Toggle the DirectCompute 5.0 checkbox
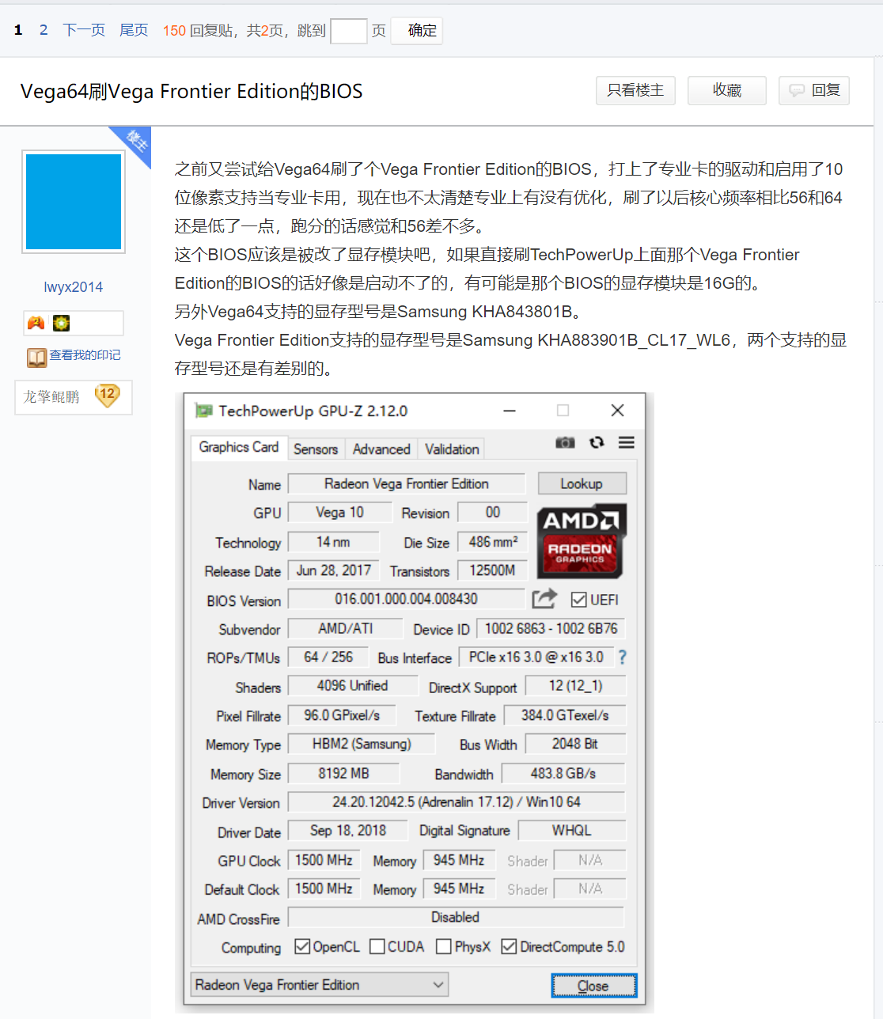883x1019 pixels. click(509, 947)
